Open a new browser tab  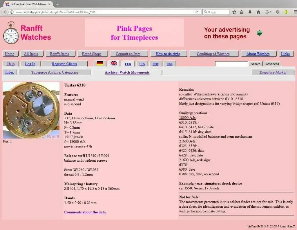click(x=57, y=4)
